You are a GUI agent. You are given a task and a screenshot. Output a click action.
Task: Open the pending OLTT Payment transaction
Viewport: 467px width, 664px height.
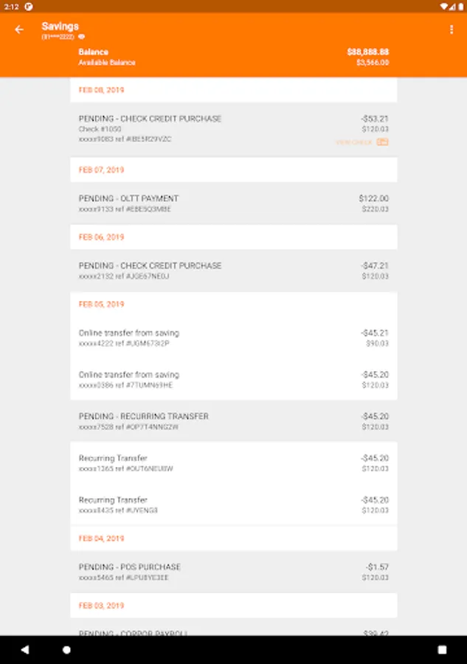pyautogui.click(x=233, y=204)
